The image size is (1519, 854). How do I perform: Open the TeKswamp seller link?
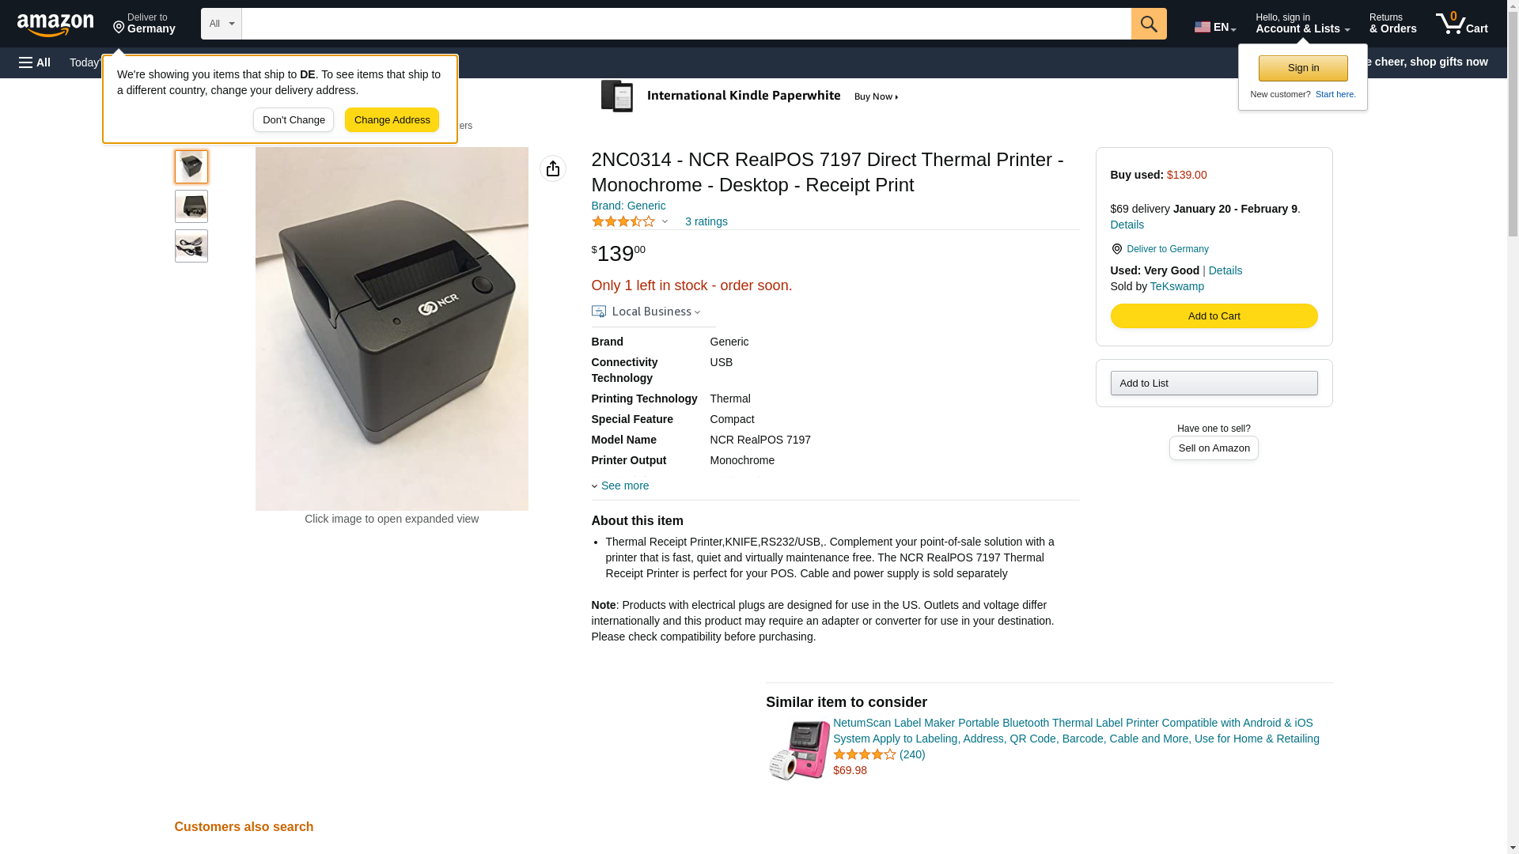click(1176, 286)
